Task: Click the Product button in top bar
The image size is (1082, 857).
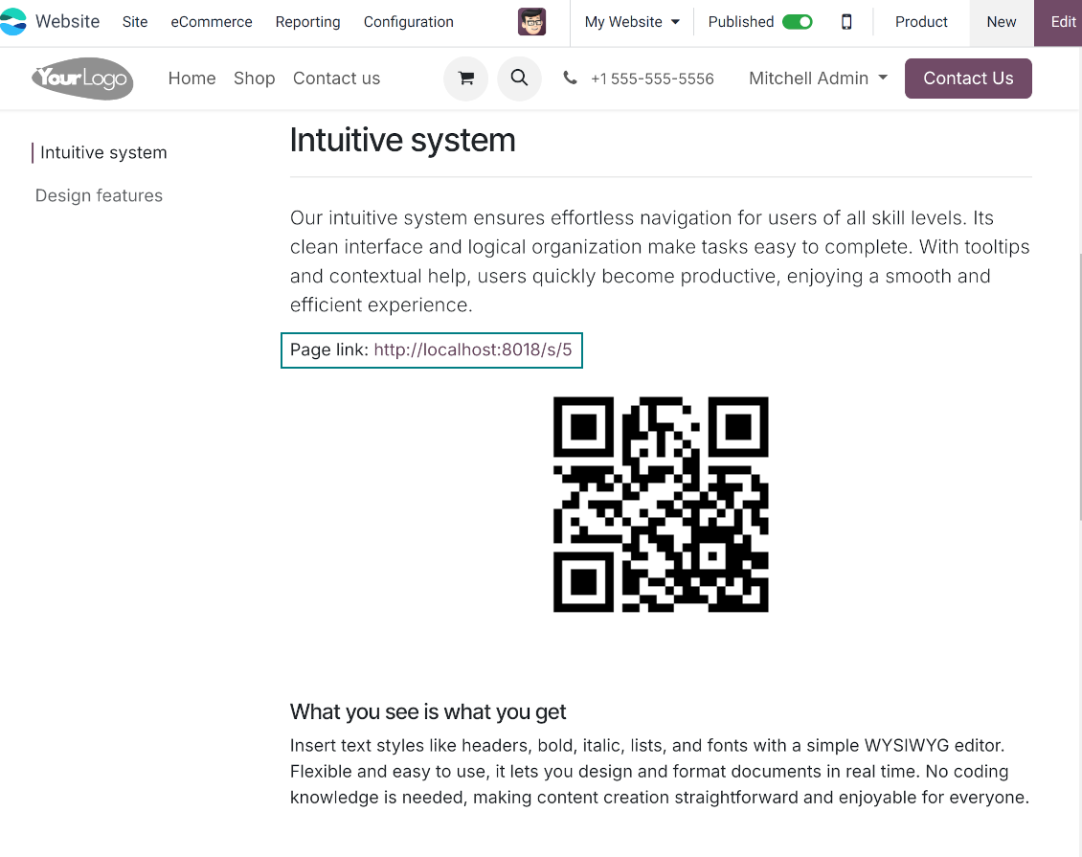Action: [920, 22]
